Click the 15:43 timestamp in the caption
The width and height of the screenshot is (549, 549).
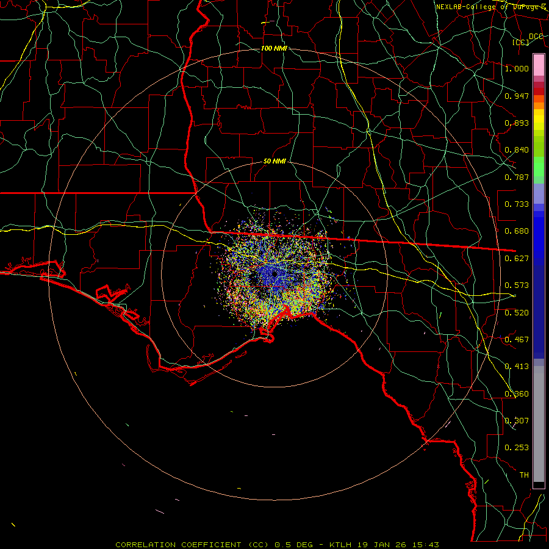425,545
